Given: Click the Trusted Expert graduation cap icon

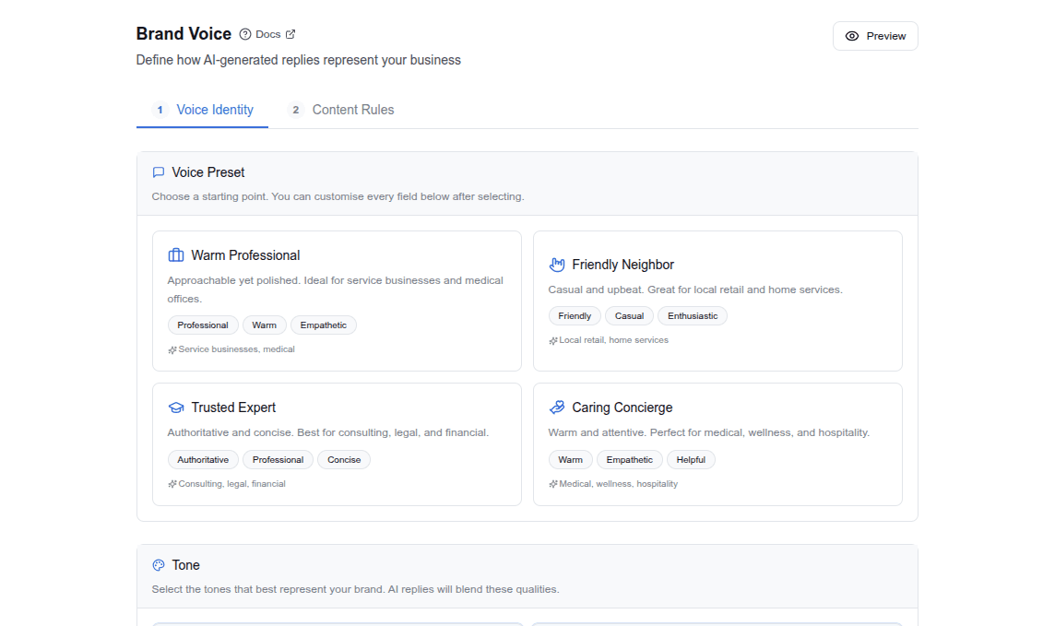Looking at the screenshot, I should pyautogui.click(x=176, y=407).
